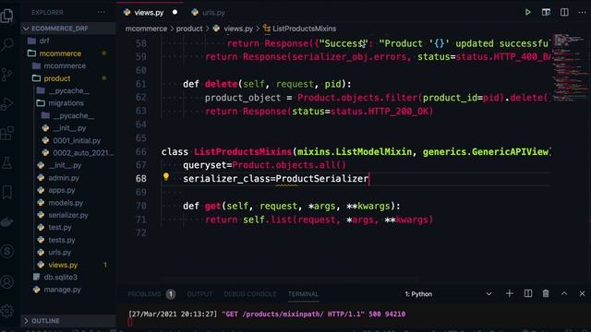
Task: Kill the terminal with the trash icon
Action: coord(546,293)
